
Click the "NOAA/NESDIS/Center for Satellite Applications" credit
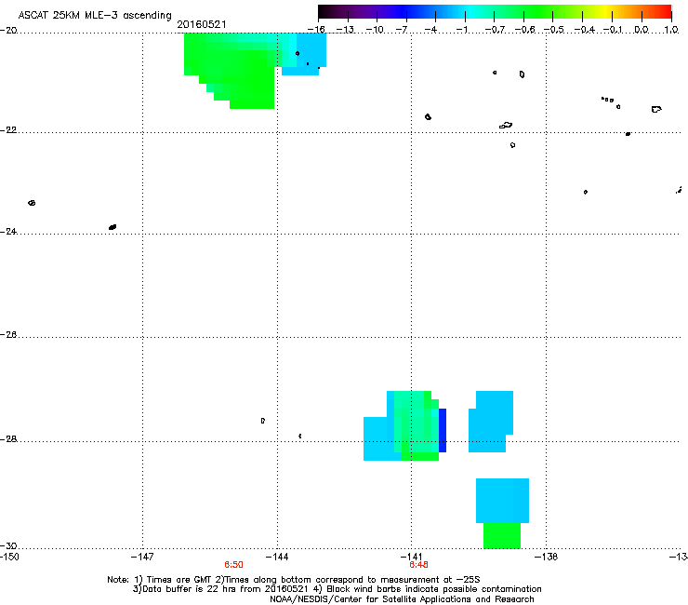(402, 599)
